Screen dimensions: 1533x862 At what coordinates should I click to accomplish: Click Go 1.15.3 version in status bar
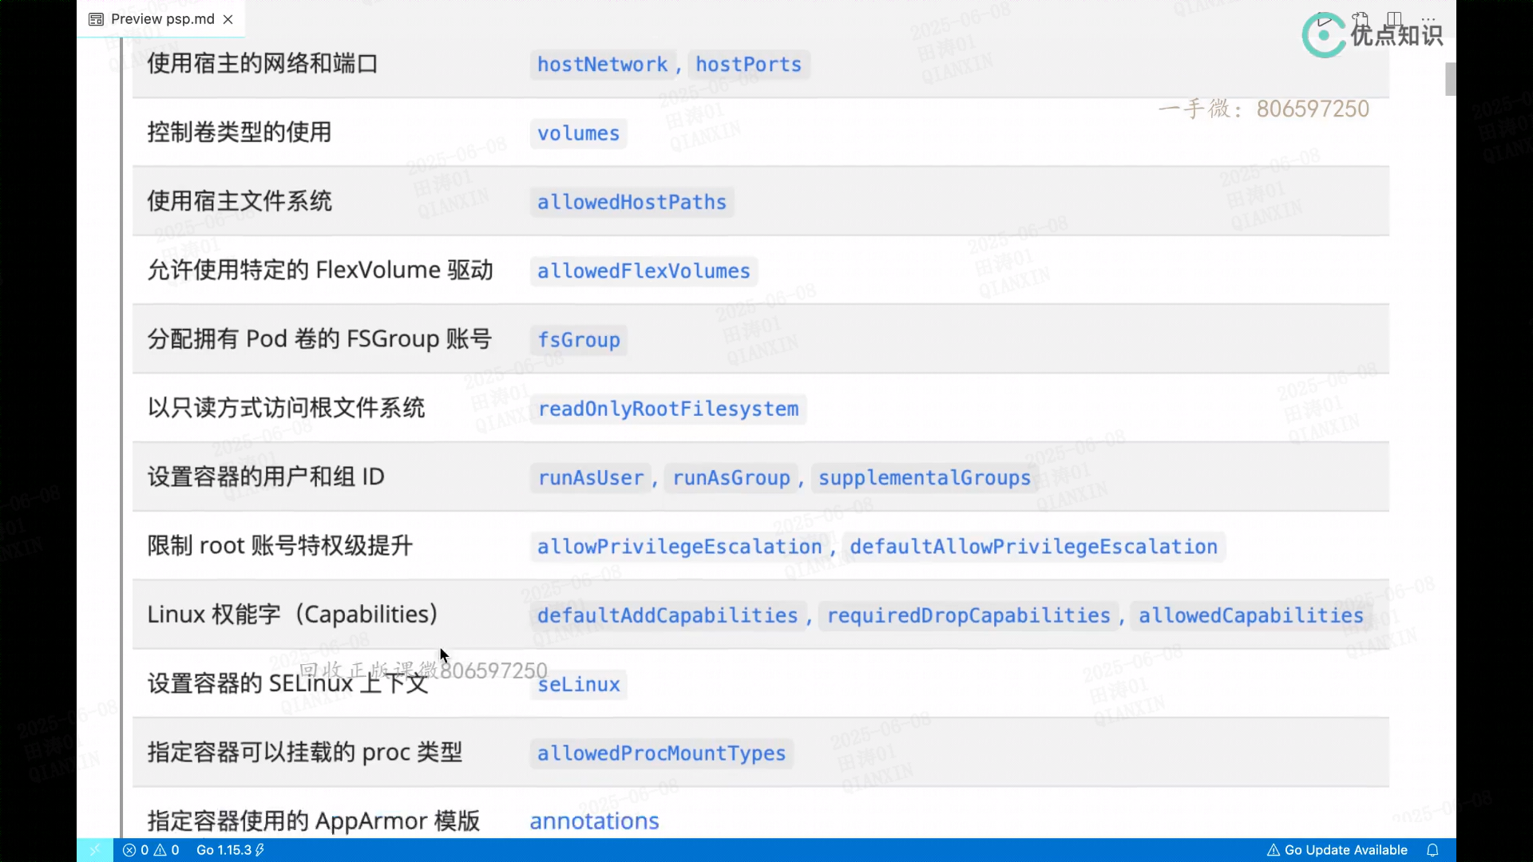(224, 850)
